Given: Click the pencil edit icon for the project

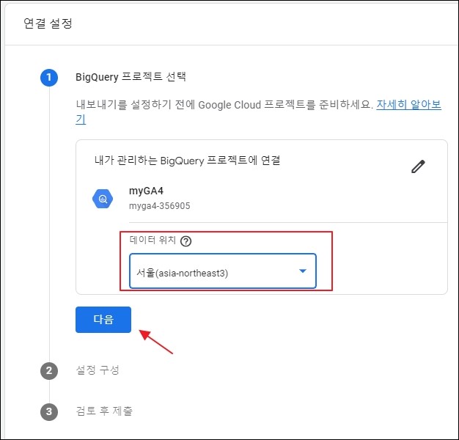Looking at the screenshot, I should 418,166.
